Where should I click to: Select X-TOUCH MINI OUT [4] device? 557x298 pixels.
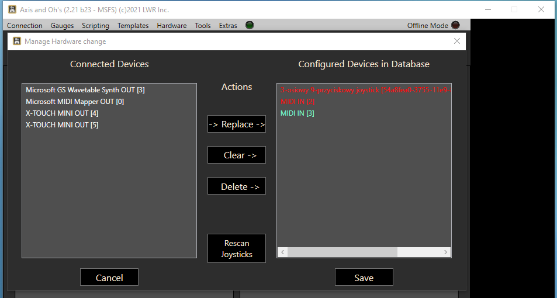click(x=62, y=113)
